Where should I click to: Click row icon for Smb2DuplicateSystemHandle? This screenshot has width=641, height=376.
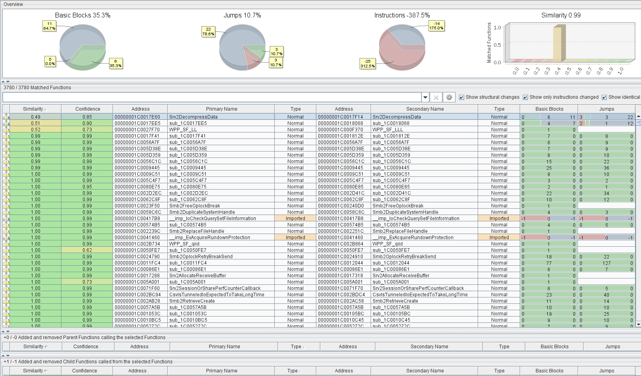coord(6,212)
